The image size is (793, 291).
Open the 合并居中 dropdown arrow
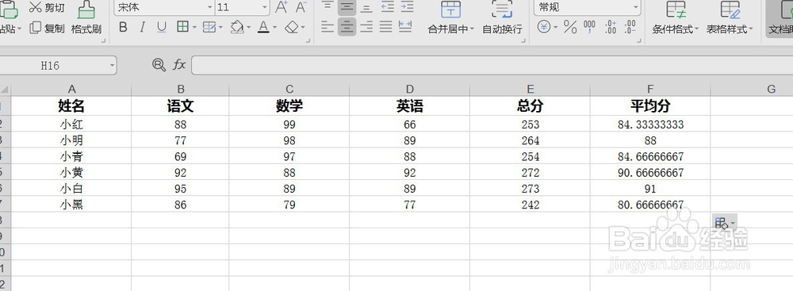[472, 29]
